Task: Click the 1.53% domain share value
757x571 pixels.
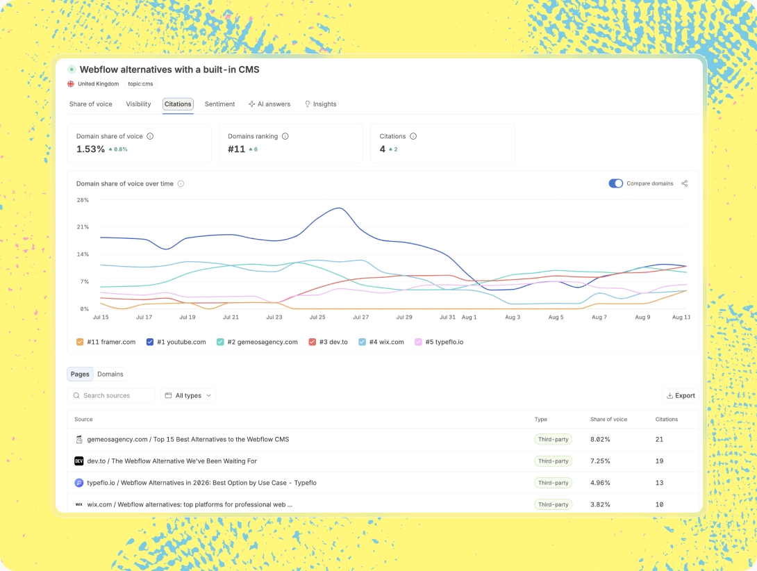Action: click(91, 149)
